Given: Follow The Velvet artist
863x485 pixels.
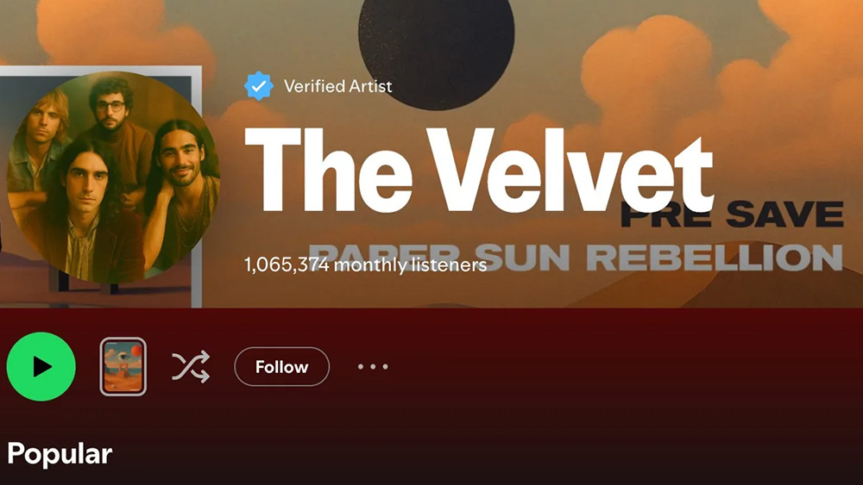Looking at the screenshot, I should click(x=282, y=366).
